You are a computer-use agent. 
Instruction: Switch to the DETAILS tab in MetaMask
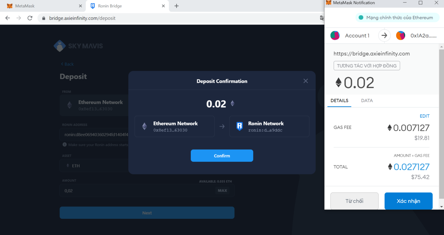(x=339, y=100)
